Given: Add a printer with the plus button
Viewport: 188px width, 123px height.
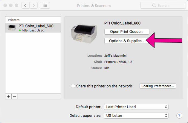Looking at the screenshot, I should [x=8, y=96].
